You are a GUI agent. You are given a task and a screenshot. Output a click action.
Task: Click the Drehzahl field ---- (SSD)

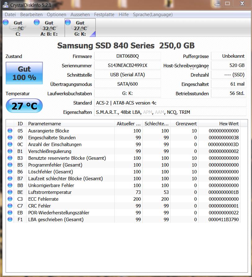pos(228,75)
